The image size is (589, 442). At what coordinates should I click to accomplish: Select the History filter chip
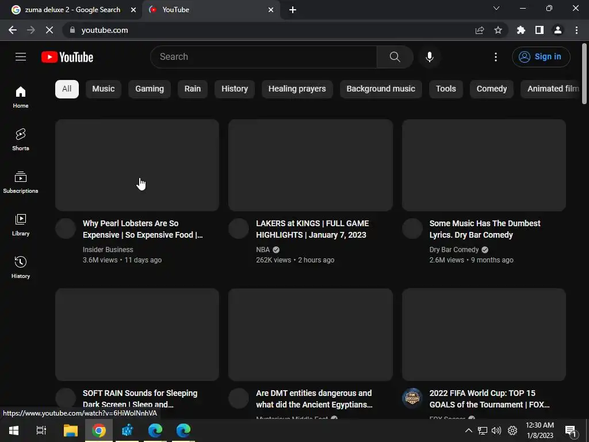pos(235,89)
